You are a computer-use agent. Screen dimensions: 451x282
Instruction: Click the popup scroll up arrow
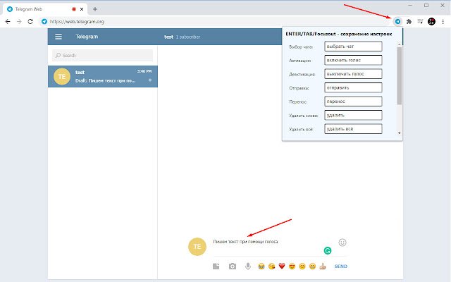pos(400,44)
